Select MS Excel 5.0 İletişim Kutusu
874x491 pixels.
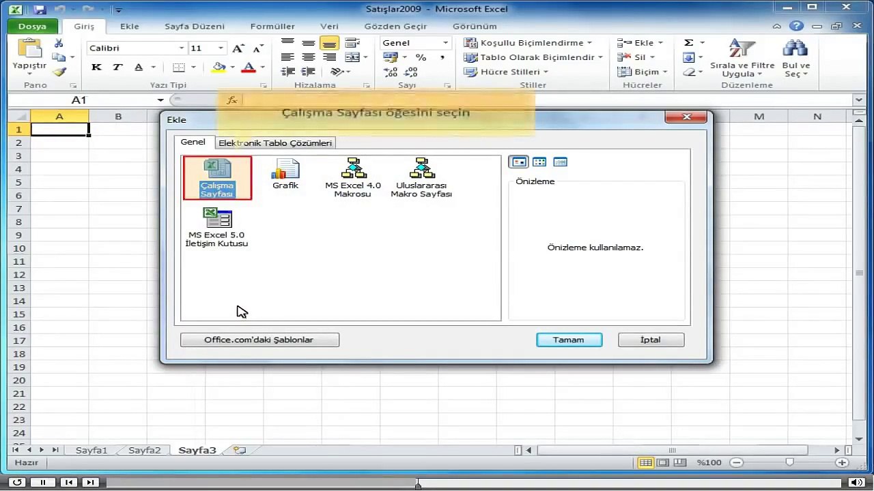click(x=217, y=228)
